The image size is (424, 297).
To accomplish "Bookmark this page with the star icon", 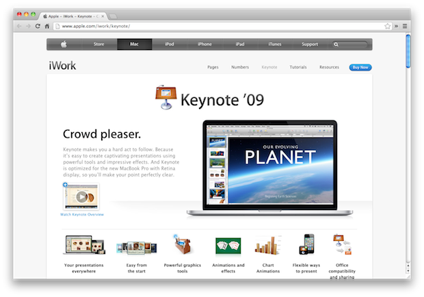I will (x=388, y=26).
